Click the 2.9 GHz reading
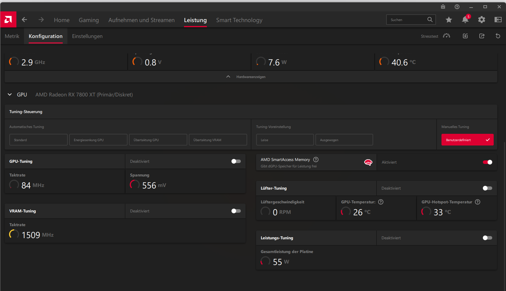The width and height of the screenshot is (506, 291). [33, 62]
